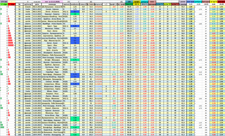Image resolution: width=225 pixels, height=136 pixels.
Task: Select the 'Страсбург - Труа' cell
Action: point(52,72)
